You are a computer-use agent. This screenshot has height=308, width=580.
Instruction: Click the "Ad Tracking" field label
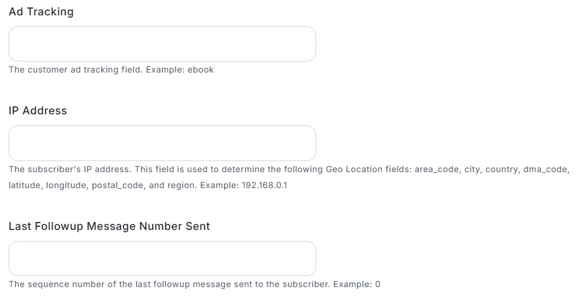tap(41, 12)
